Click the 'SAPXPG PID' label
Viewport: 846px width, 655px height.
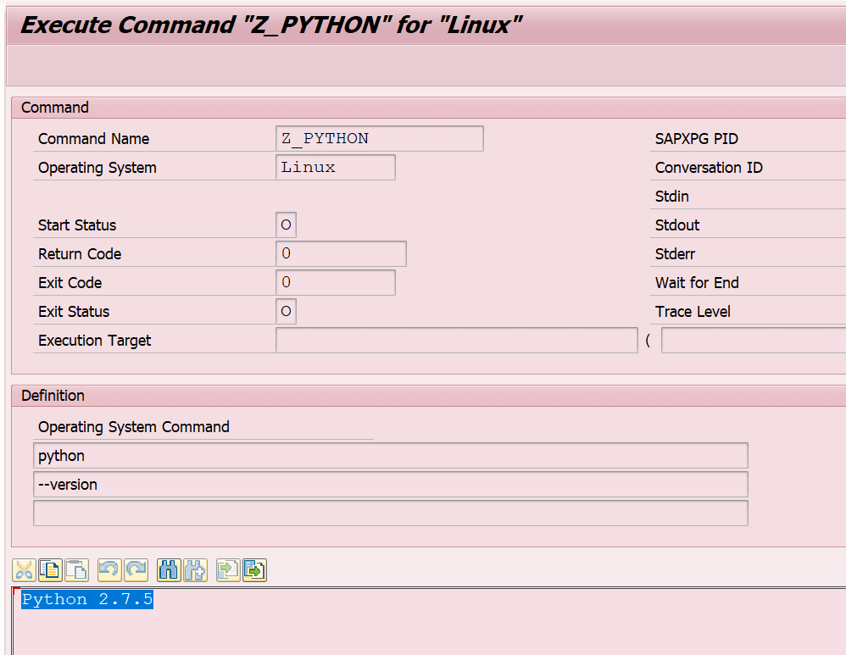click(x=696, y=139)
